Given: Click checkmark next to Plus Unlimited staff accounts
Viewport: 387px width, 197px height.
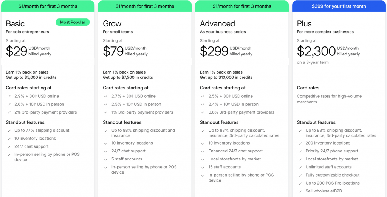Looking at the screenshot, I should pos(300,167).
